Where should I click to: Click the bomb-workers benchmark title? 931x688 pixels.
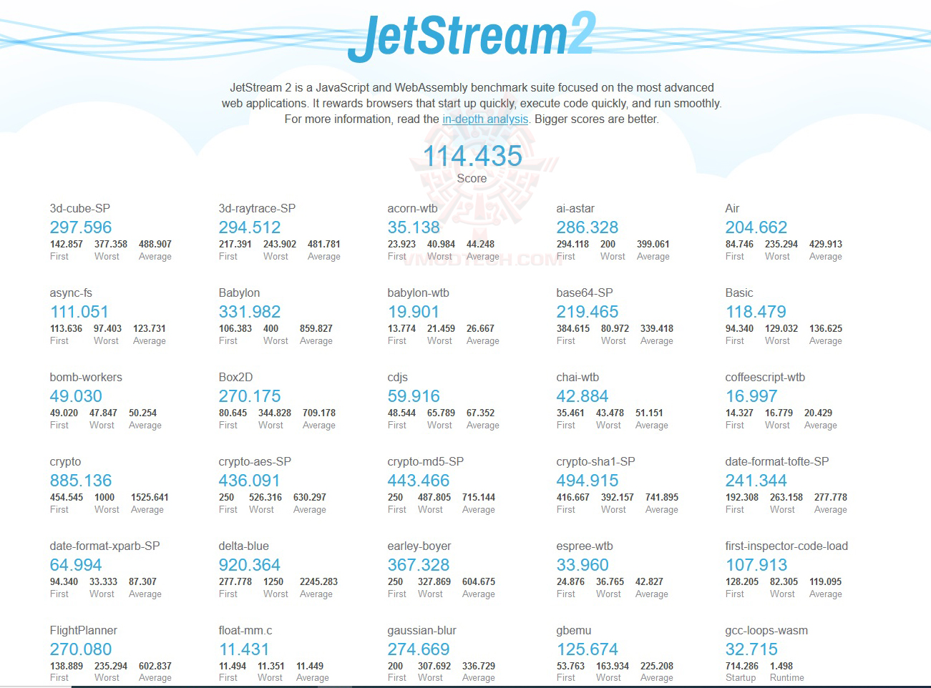point(86,378)
